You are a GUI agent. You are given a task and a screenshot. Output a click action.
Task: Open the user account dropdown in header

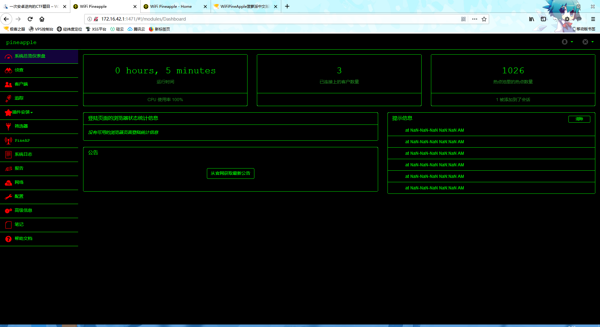[x=567, y=42]
